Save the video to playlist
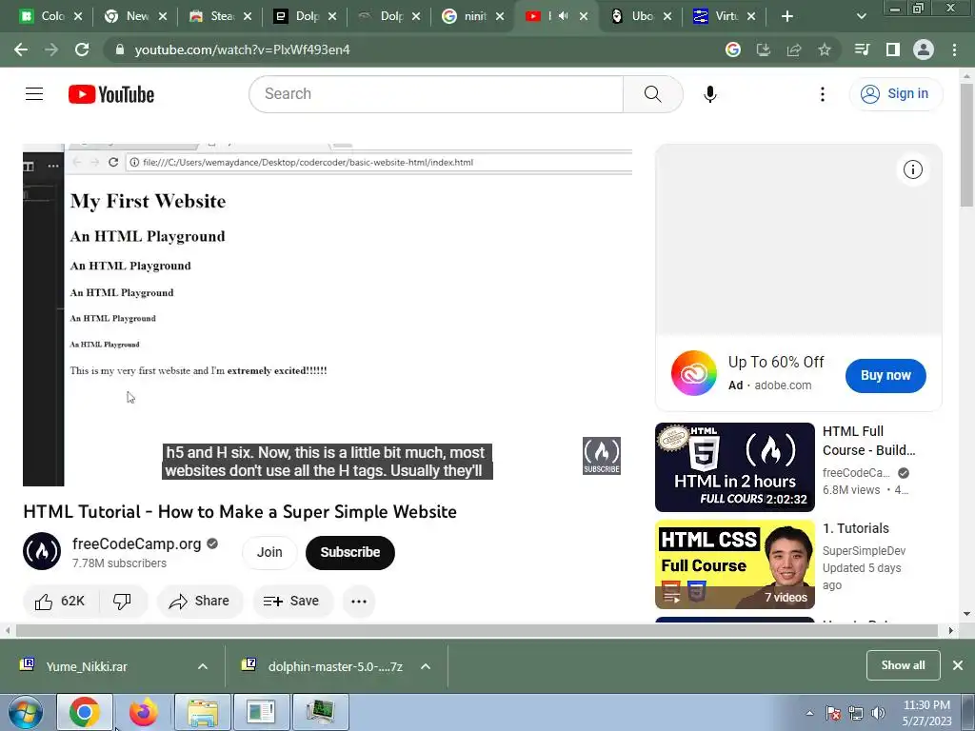975x731 pixels. (291, 602)
